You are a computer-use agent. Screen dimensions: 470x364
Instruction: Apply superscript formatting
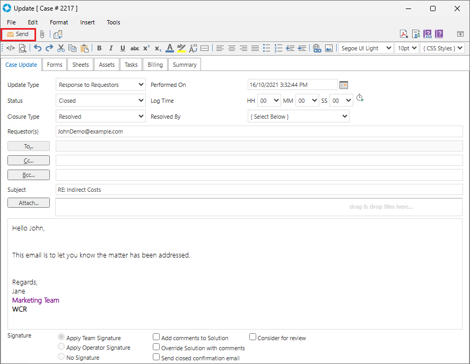point(146,48)
